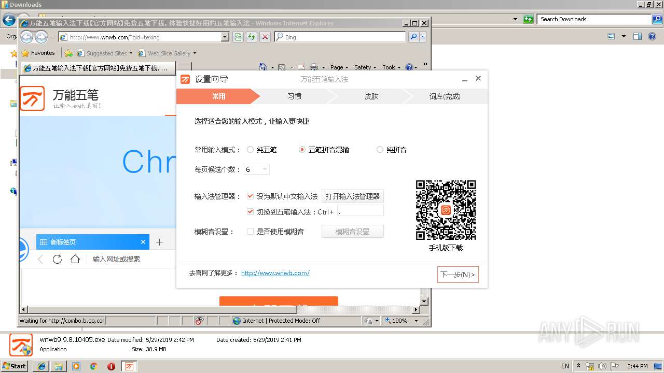Click the Windows Start button

pos(14,366)
